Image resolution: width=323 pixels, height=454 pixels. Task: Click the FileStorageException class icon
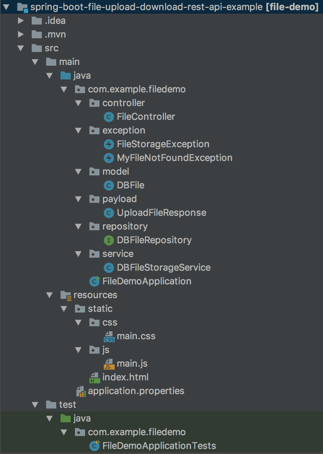(x=109, y=144)
